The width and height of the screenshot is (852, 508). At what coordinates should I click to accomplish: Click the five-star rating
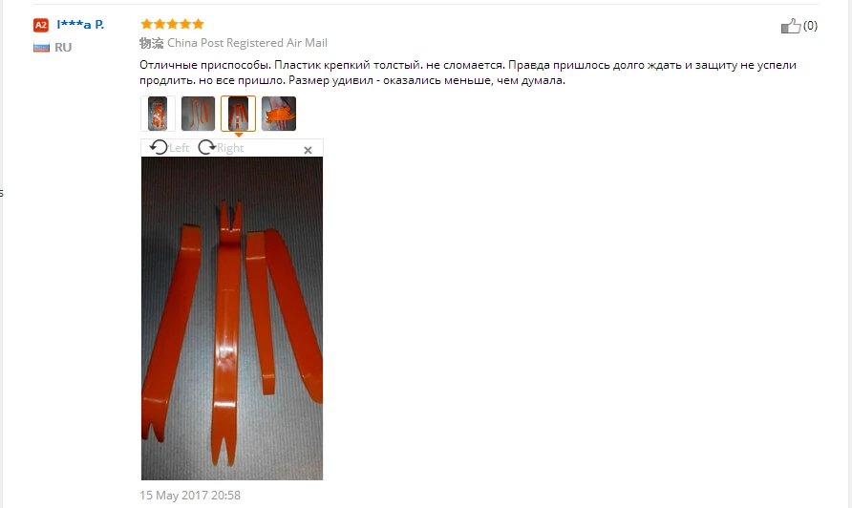(x=172, y=24)
